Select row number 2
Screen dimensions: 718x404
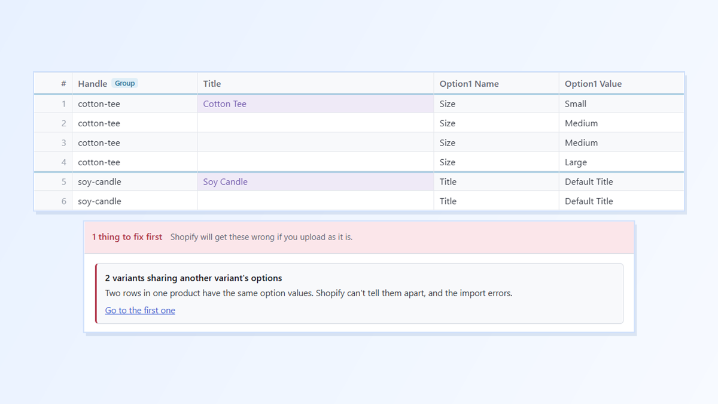point(53,123)
